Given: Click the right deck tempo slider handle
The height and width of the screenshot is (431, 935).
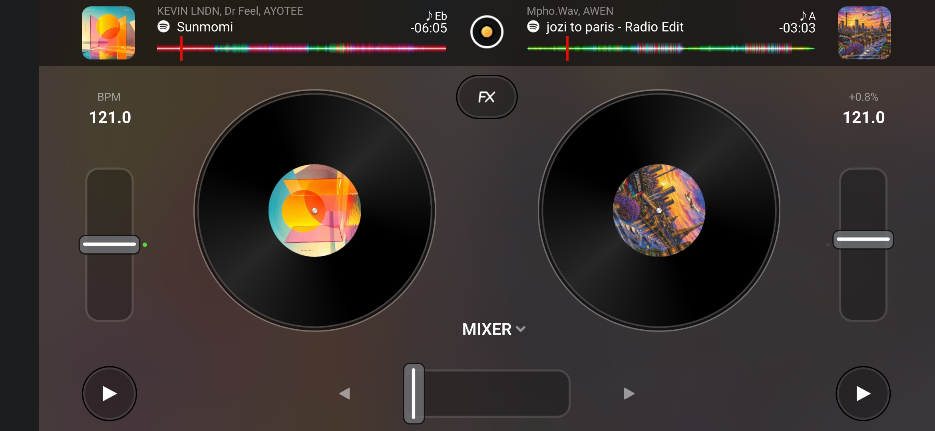Looking at the screenshot, I should pyautogui.click(x=863, y=239).
